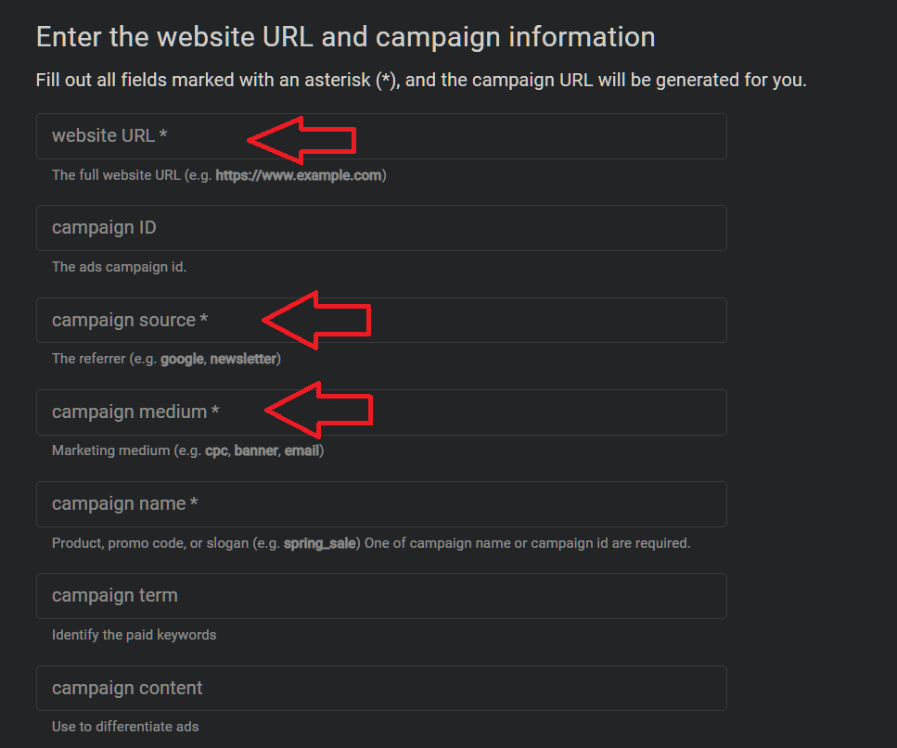Focus the website URL input field
This screenshot has width=897, height=748.
[519, 136]
